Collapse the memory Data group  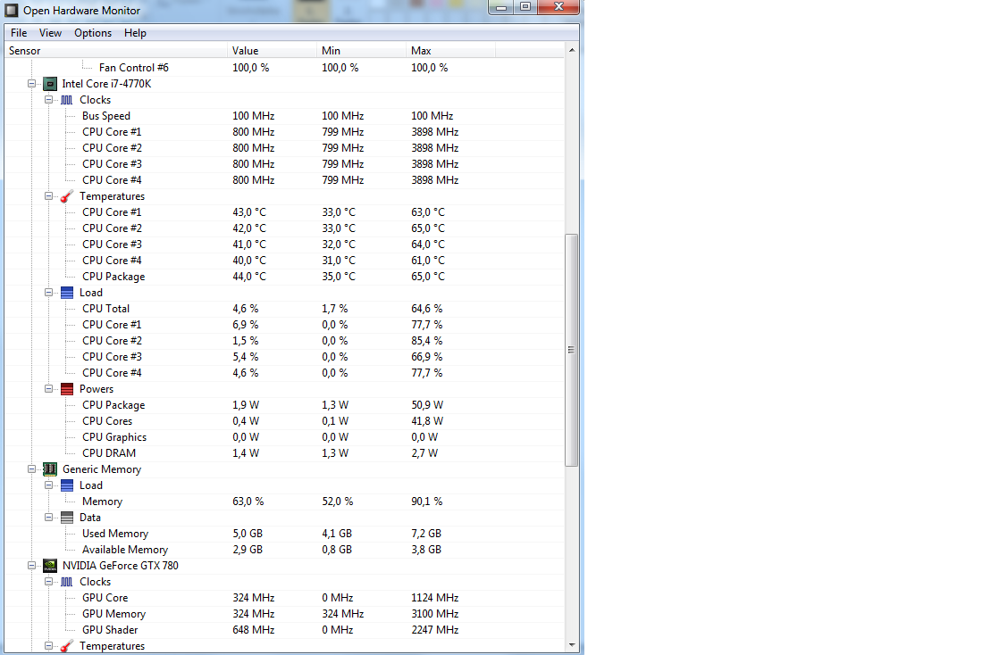pos(48,518)
